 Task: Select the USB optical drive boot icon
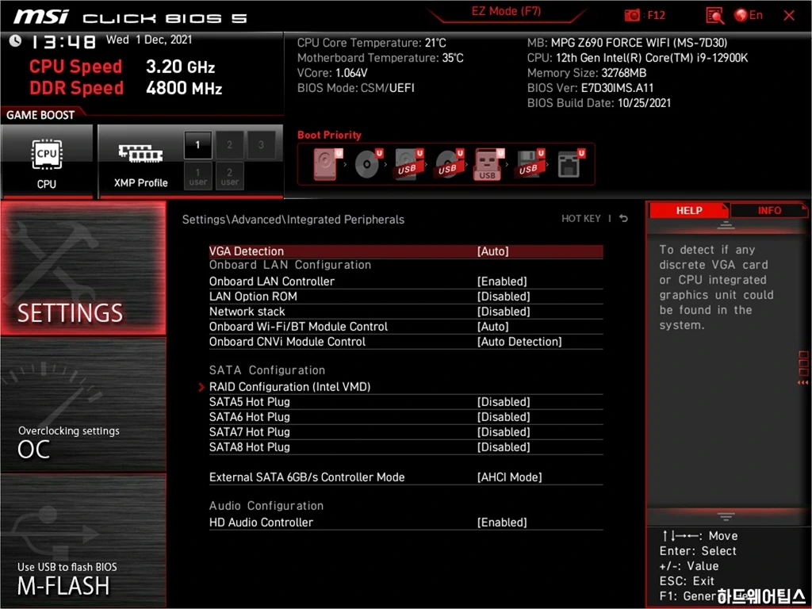coord(449,164)
